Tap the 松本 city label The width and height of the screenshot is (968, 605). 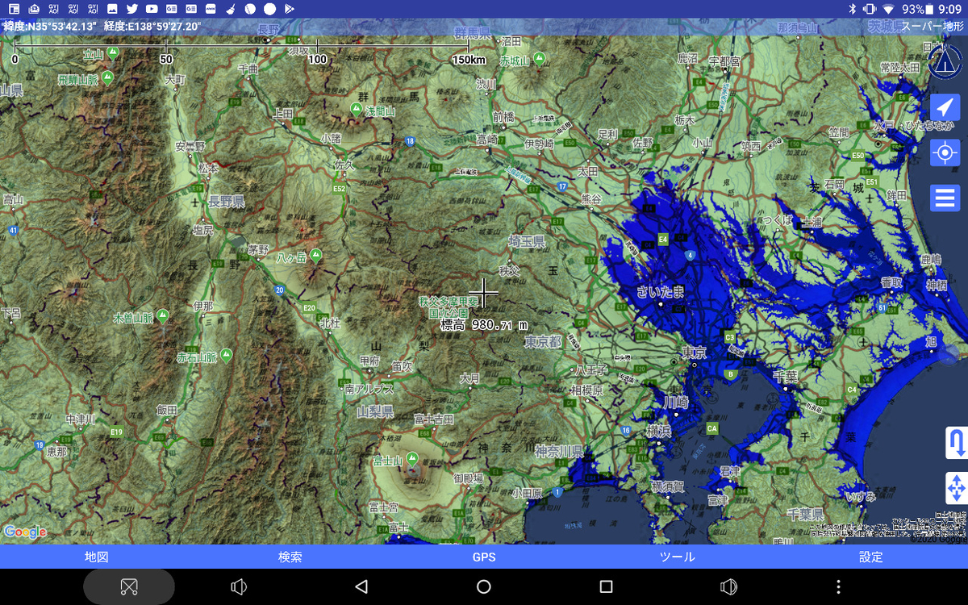tap(208, 168)
